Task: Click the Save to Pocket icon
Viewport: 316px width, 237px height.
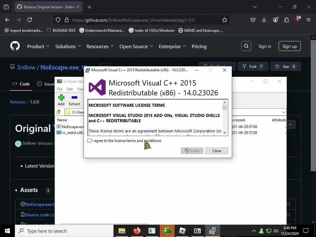Action: click(253, 20)
